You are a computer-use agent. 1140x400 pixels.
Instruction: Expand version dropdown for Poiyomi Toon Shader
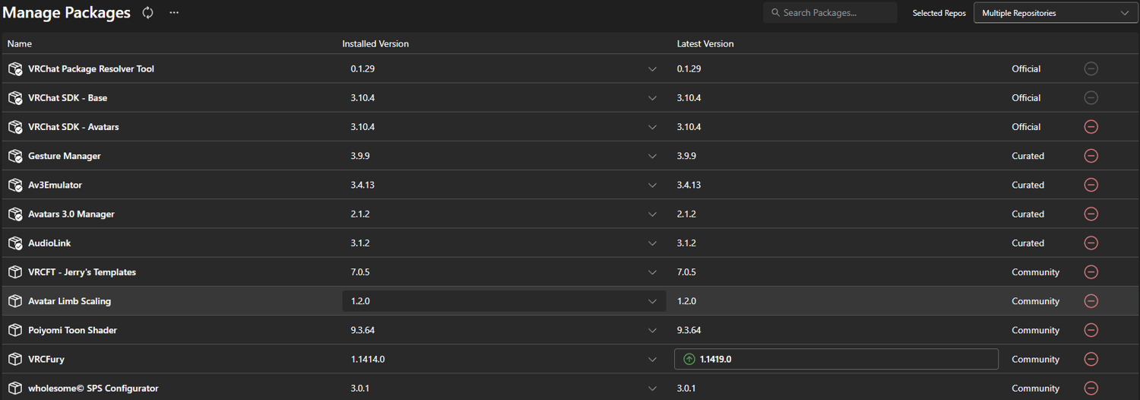pyautogui.click(x=652, y=330)
